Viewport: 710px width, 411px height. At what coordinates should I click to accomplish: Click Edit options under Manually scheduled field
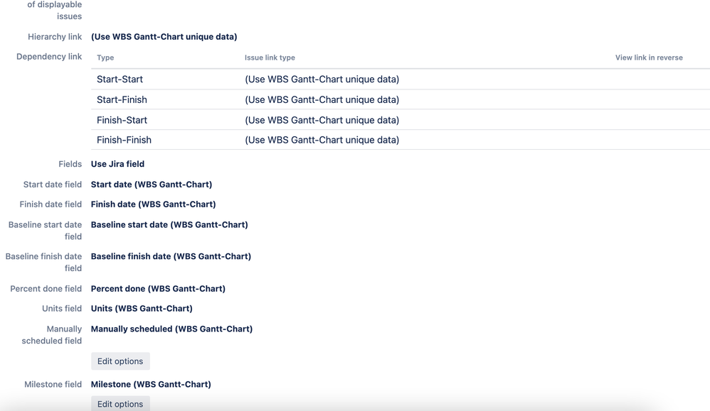coord(120,361)
